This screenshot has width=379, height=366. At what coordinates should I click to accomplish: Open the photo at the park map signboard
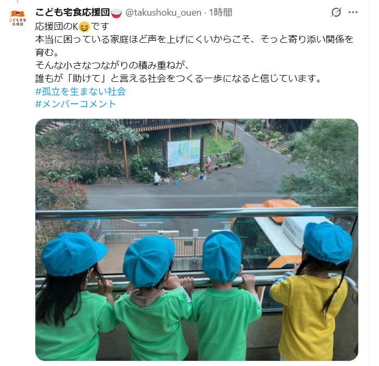(184, 153)
